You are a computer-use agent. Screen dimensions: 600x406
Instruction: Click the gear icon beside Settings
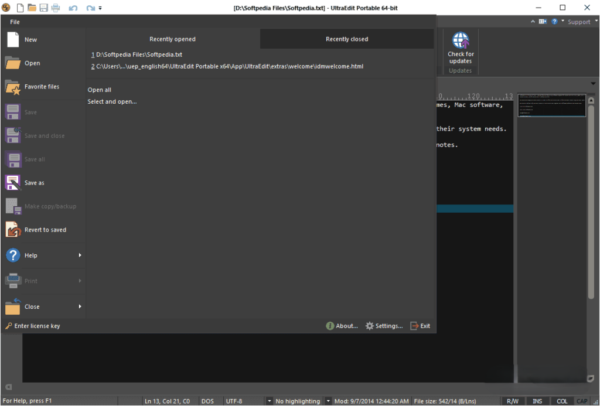pos(369,326)
